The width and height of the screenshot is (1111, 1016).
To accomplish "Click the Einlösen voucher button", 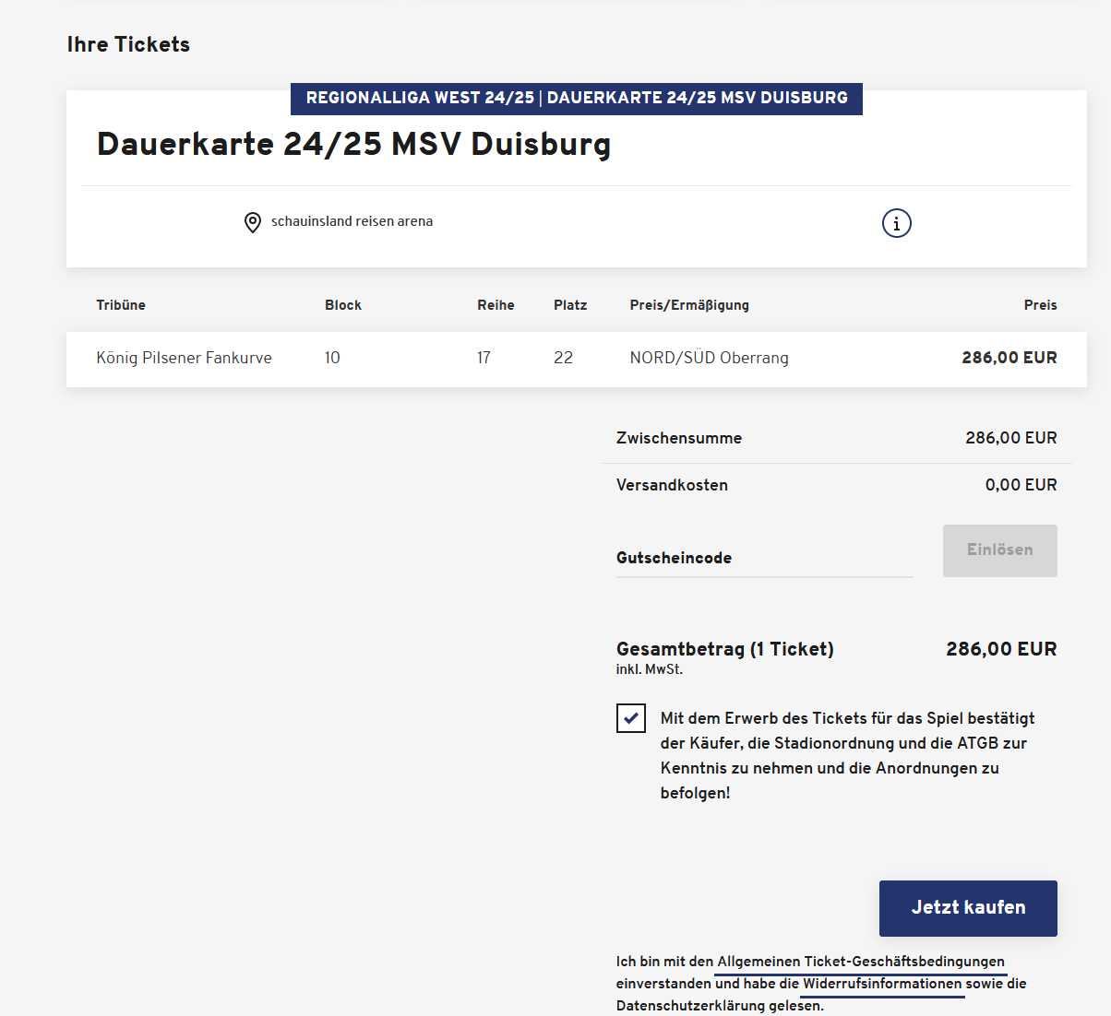I will click(1000, 550).
